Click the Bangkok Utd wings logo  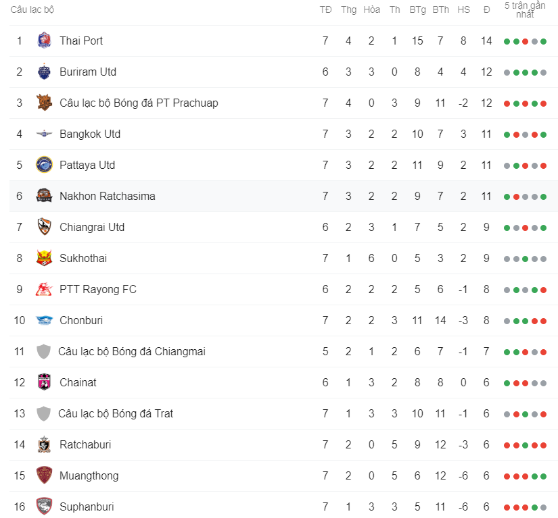click(x=44, y=134)
